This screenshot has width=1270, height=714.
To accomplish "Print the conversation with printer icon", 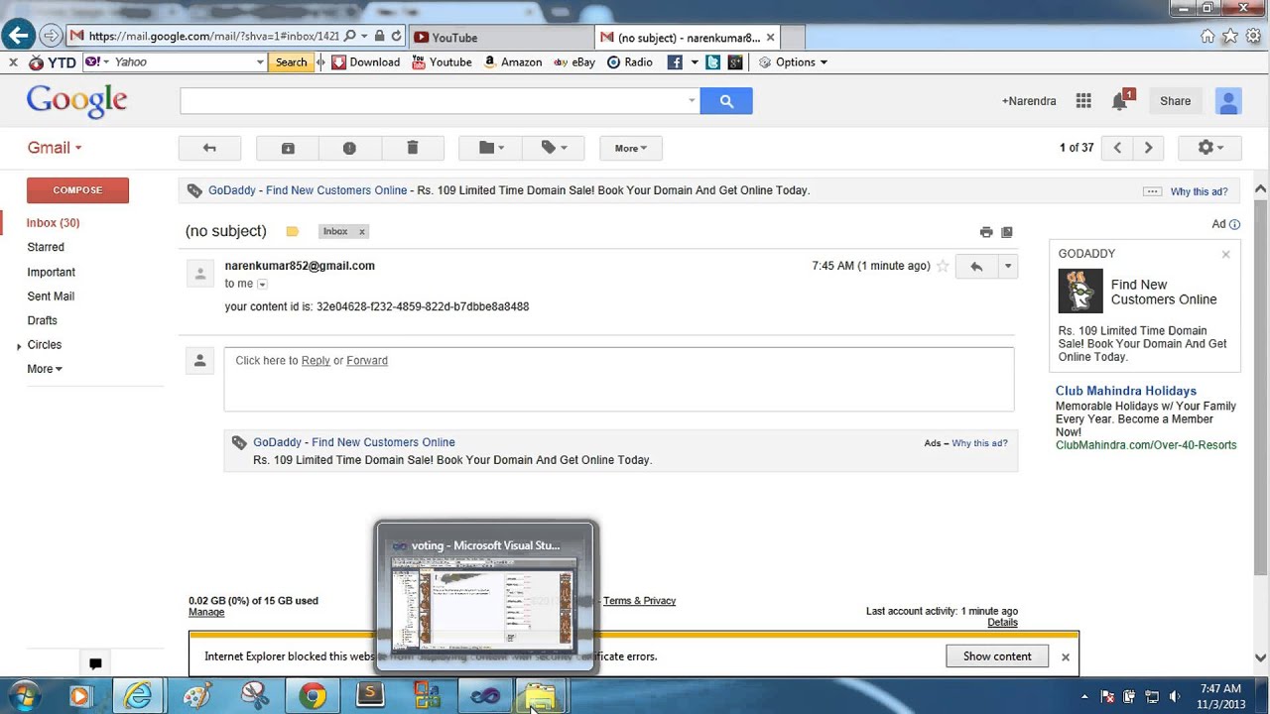I will pos(986,232).
